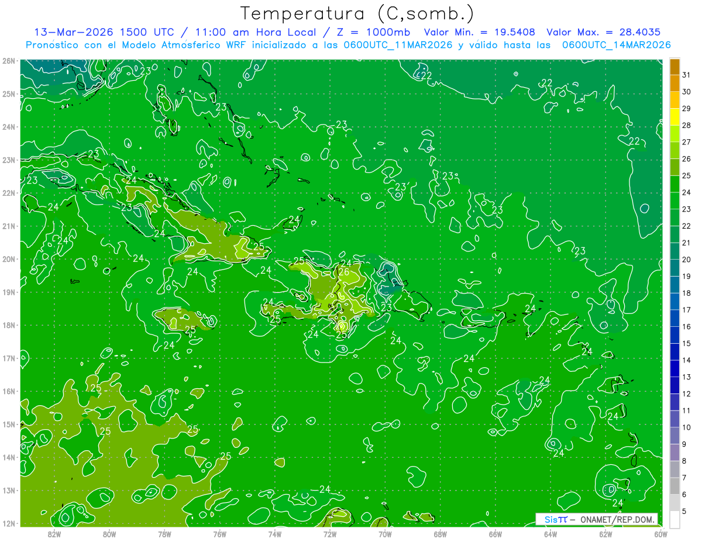Click the "16N" latitude axis label
Screen dimensions: 702x542
tap(8, 391)
